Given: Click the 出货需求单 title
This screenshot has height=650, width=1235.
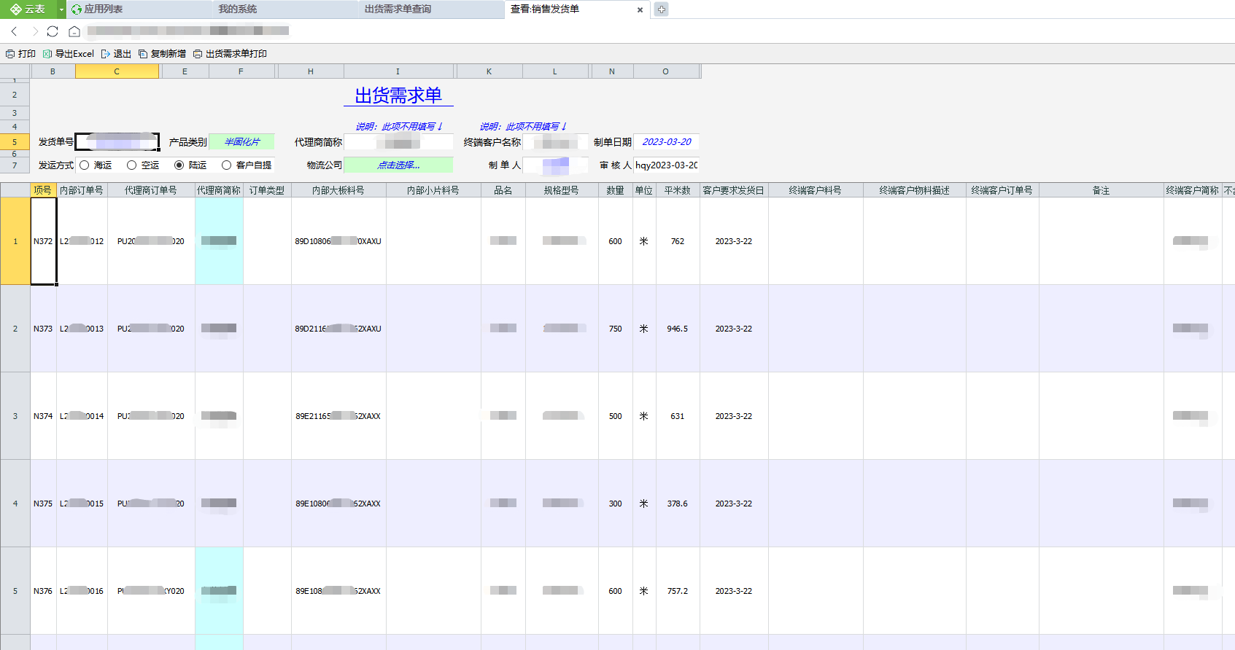Looking at the screenshot, I should 398,95.
